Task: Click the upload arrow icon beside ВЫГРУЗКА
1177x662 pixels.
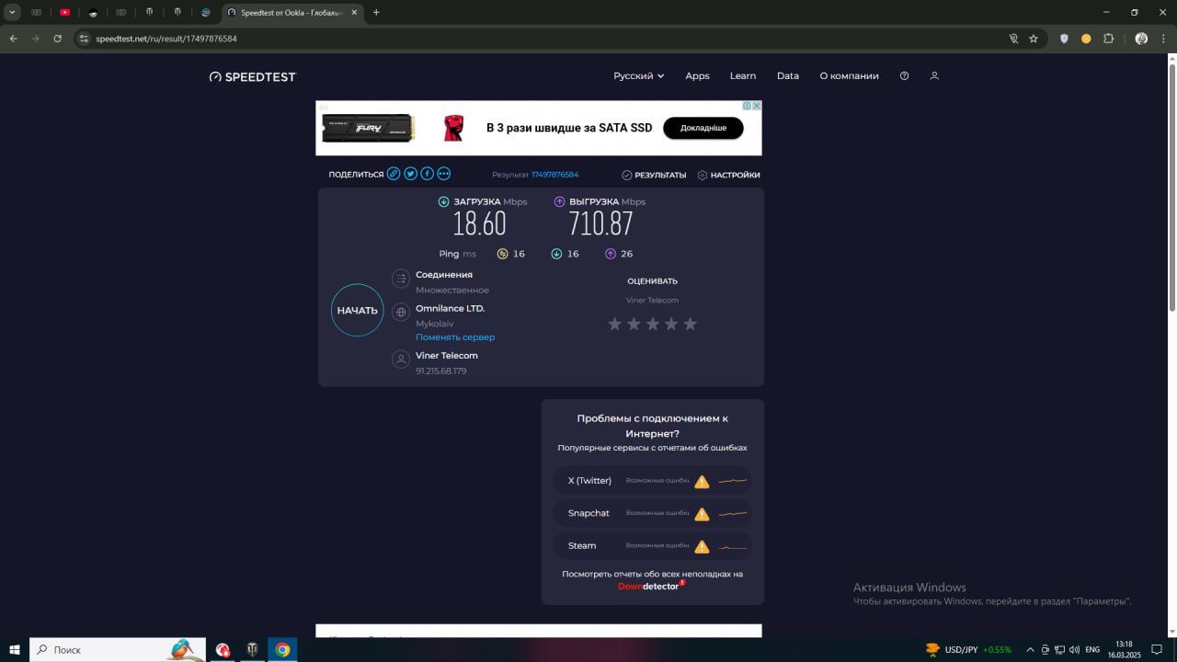Action: click(x=560, y=201)
